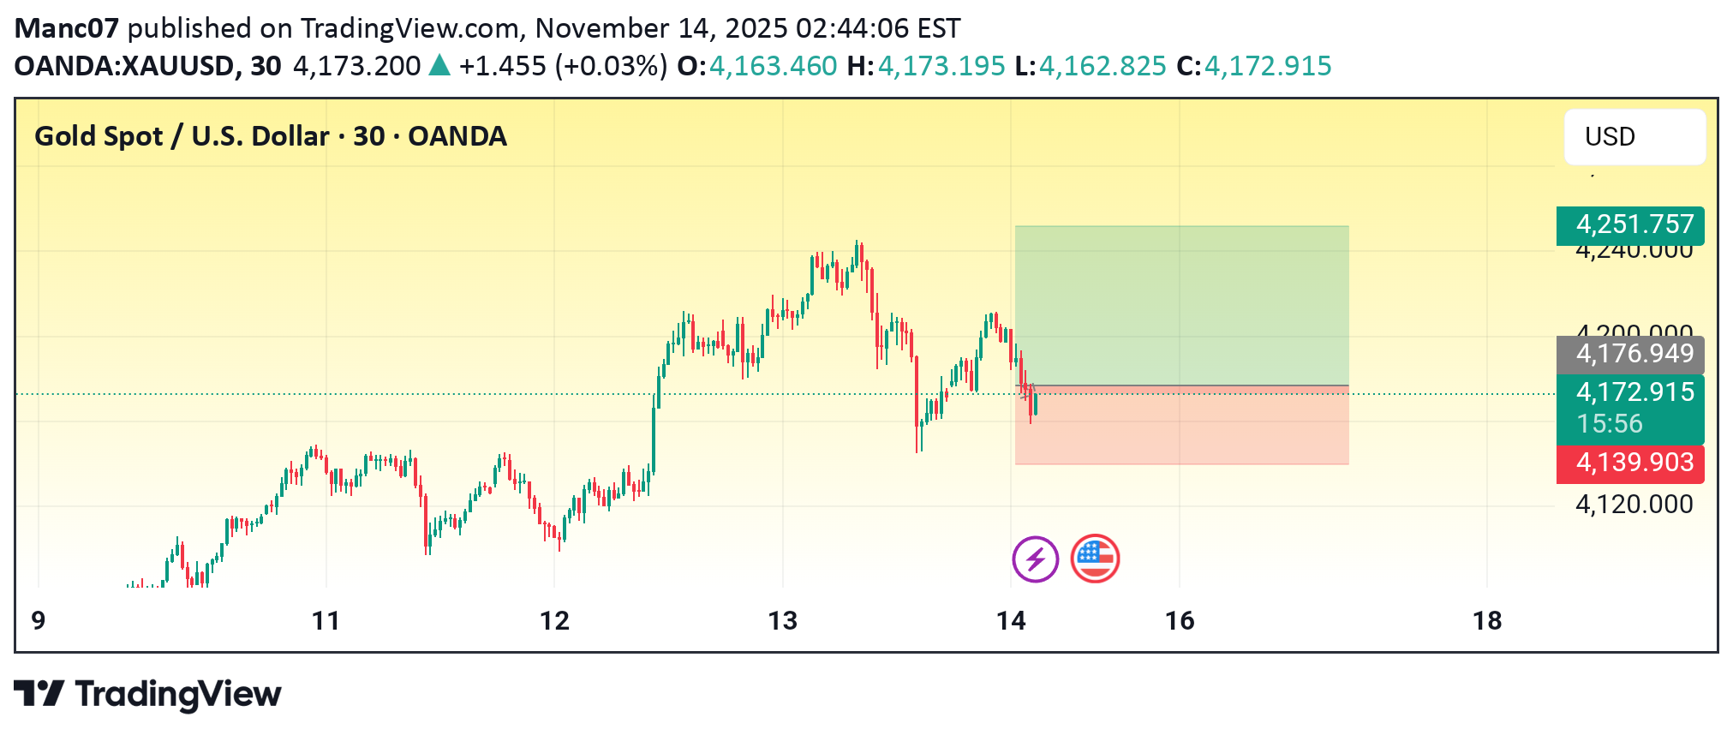Click the purple lightning bolt event icon
Image resolution: width=1733 pixels, height=735 pixels.
click(1035, 559)
